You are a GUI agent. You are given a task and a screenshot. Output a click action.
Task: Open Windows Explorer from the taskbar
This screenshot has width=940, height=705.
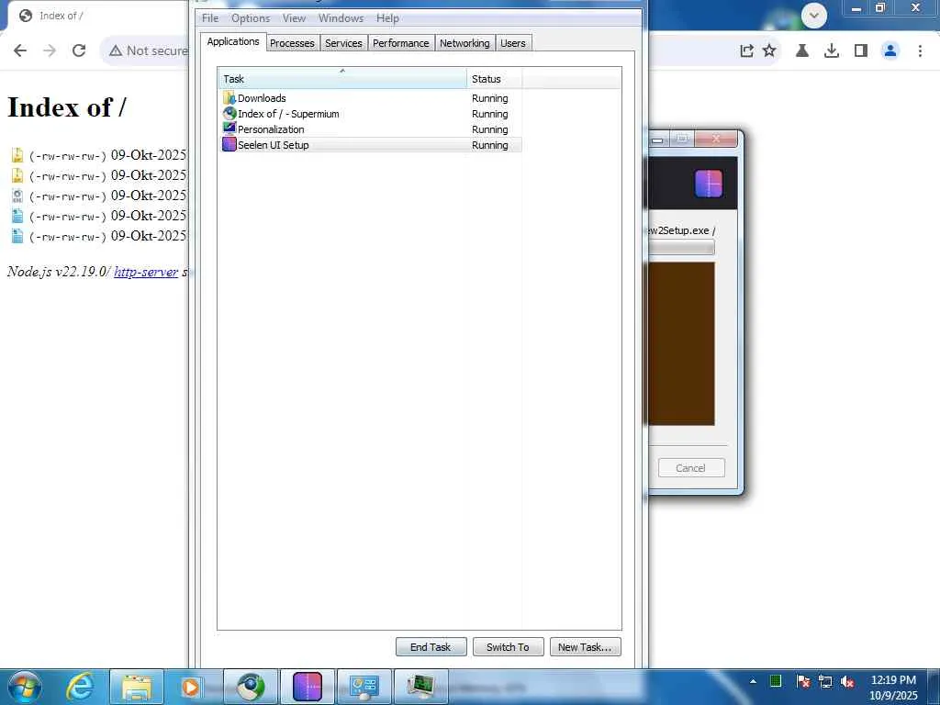136,687
